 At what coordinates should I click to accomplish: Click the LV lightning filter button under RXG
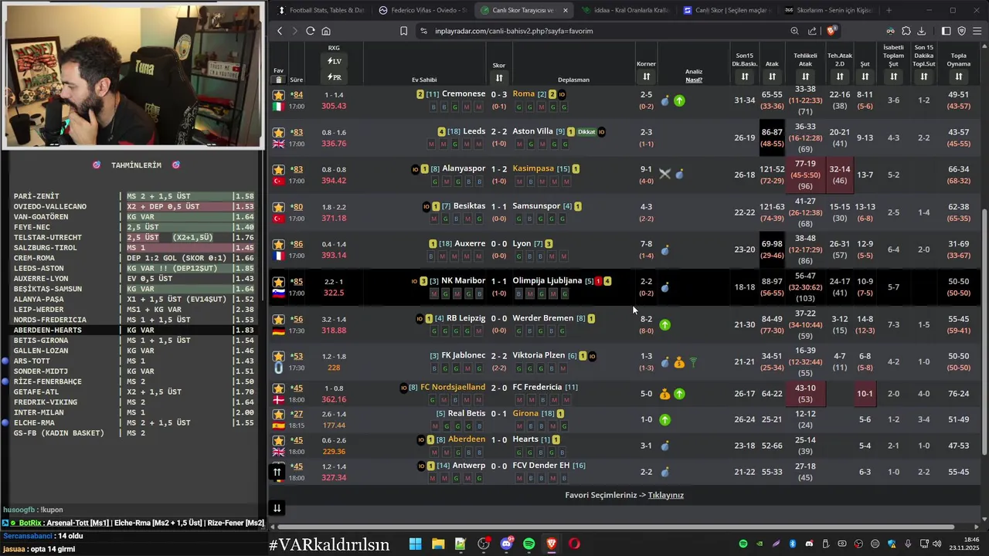coord(334,61)
